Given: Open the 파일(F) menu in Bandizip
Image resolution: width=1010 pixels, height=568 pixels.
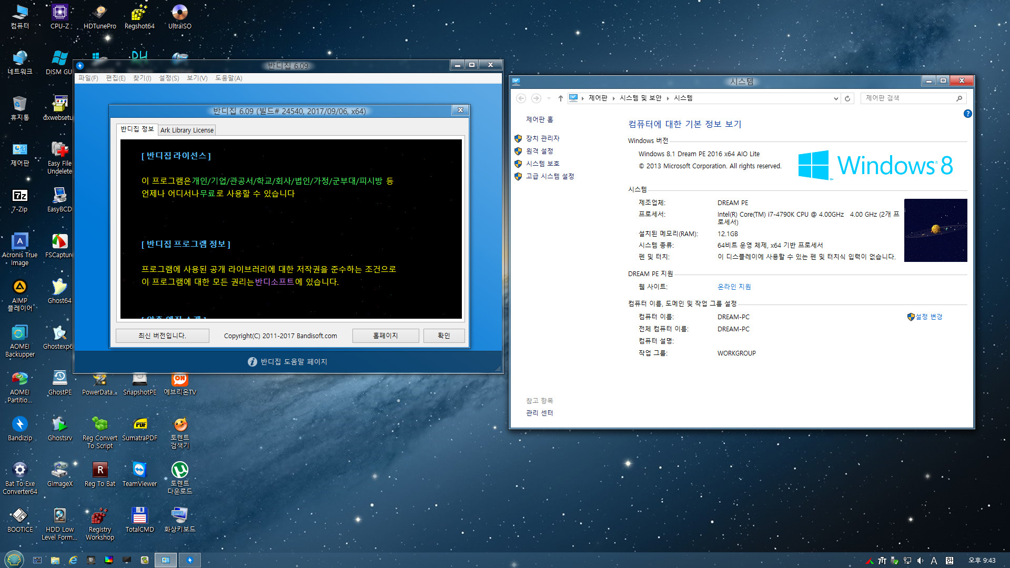Looking at the screenshot, I should [88, 78].
